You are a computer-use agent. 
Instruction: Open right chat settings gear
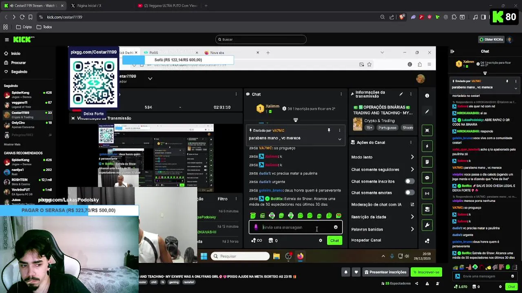tap(500, 287)
